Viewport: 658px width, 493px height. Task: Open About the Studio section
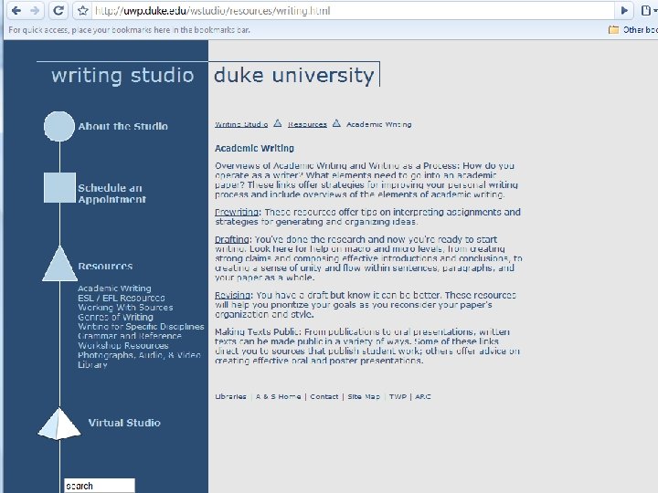coord(123,126)
